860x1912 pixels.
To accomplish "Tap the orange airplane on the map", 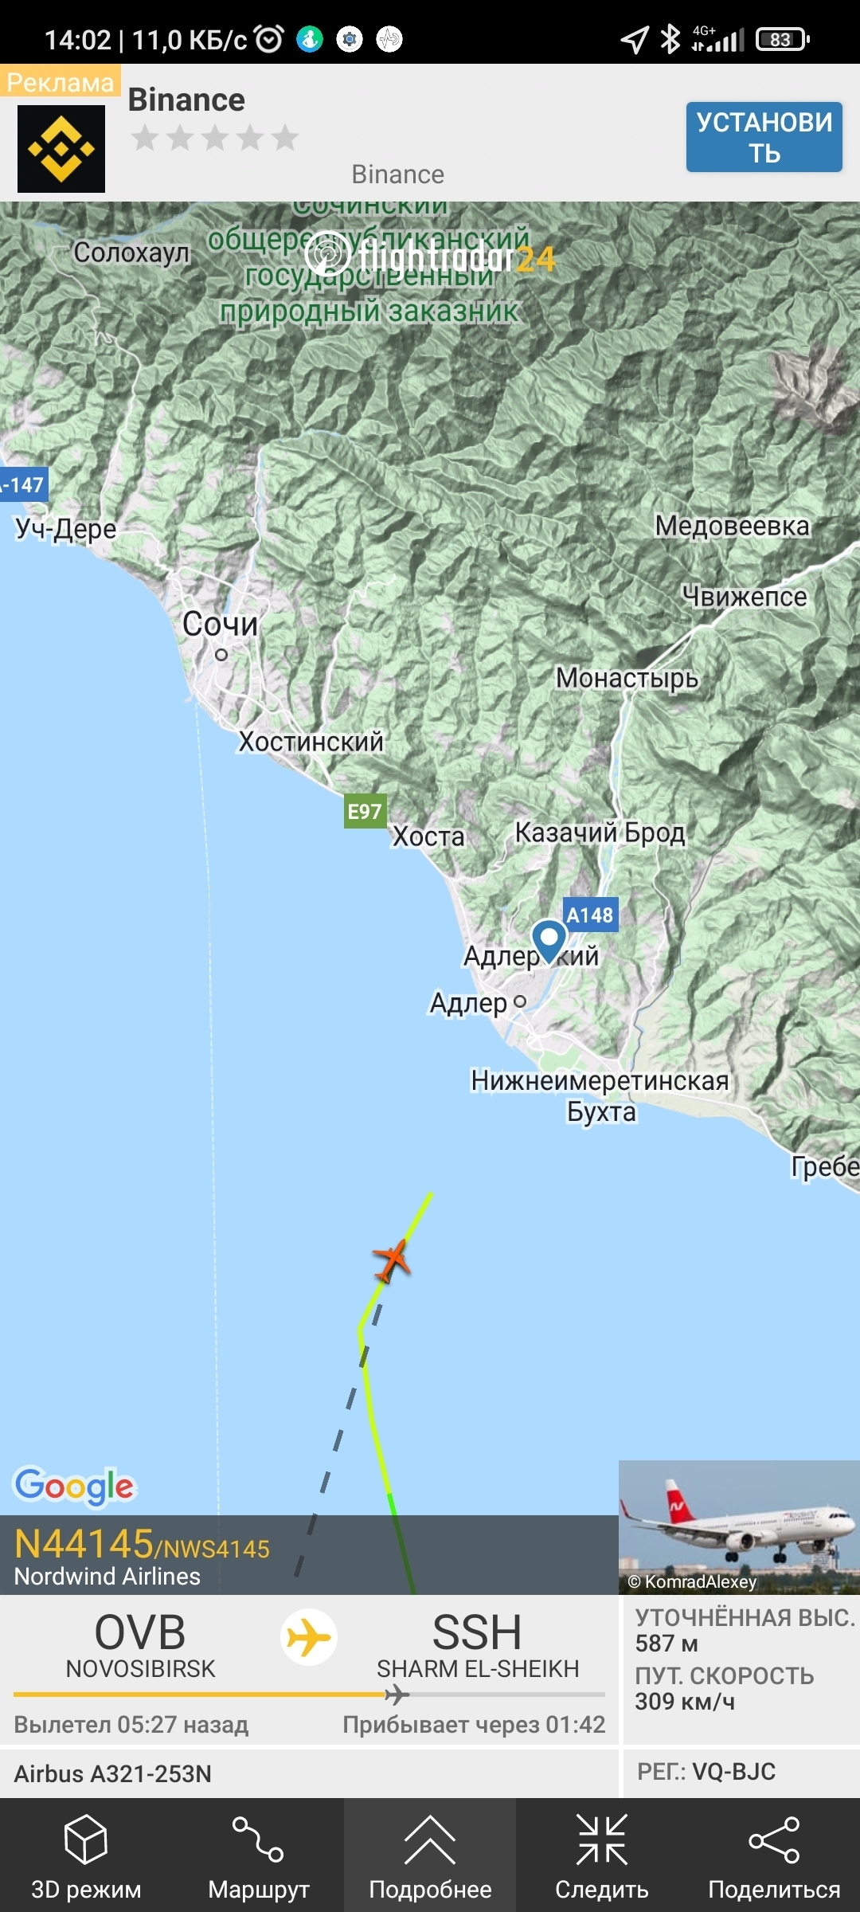I will (x=392, y=1260).
